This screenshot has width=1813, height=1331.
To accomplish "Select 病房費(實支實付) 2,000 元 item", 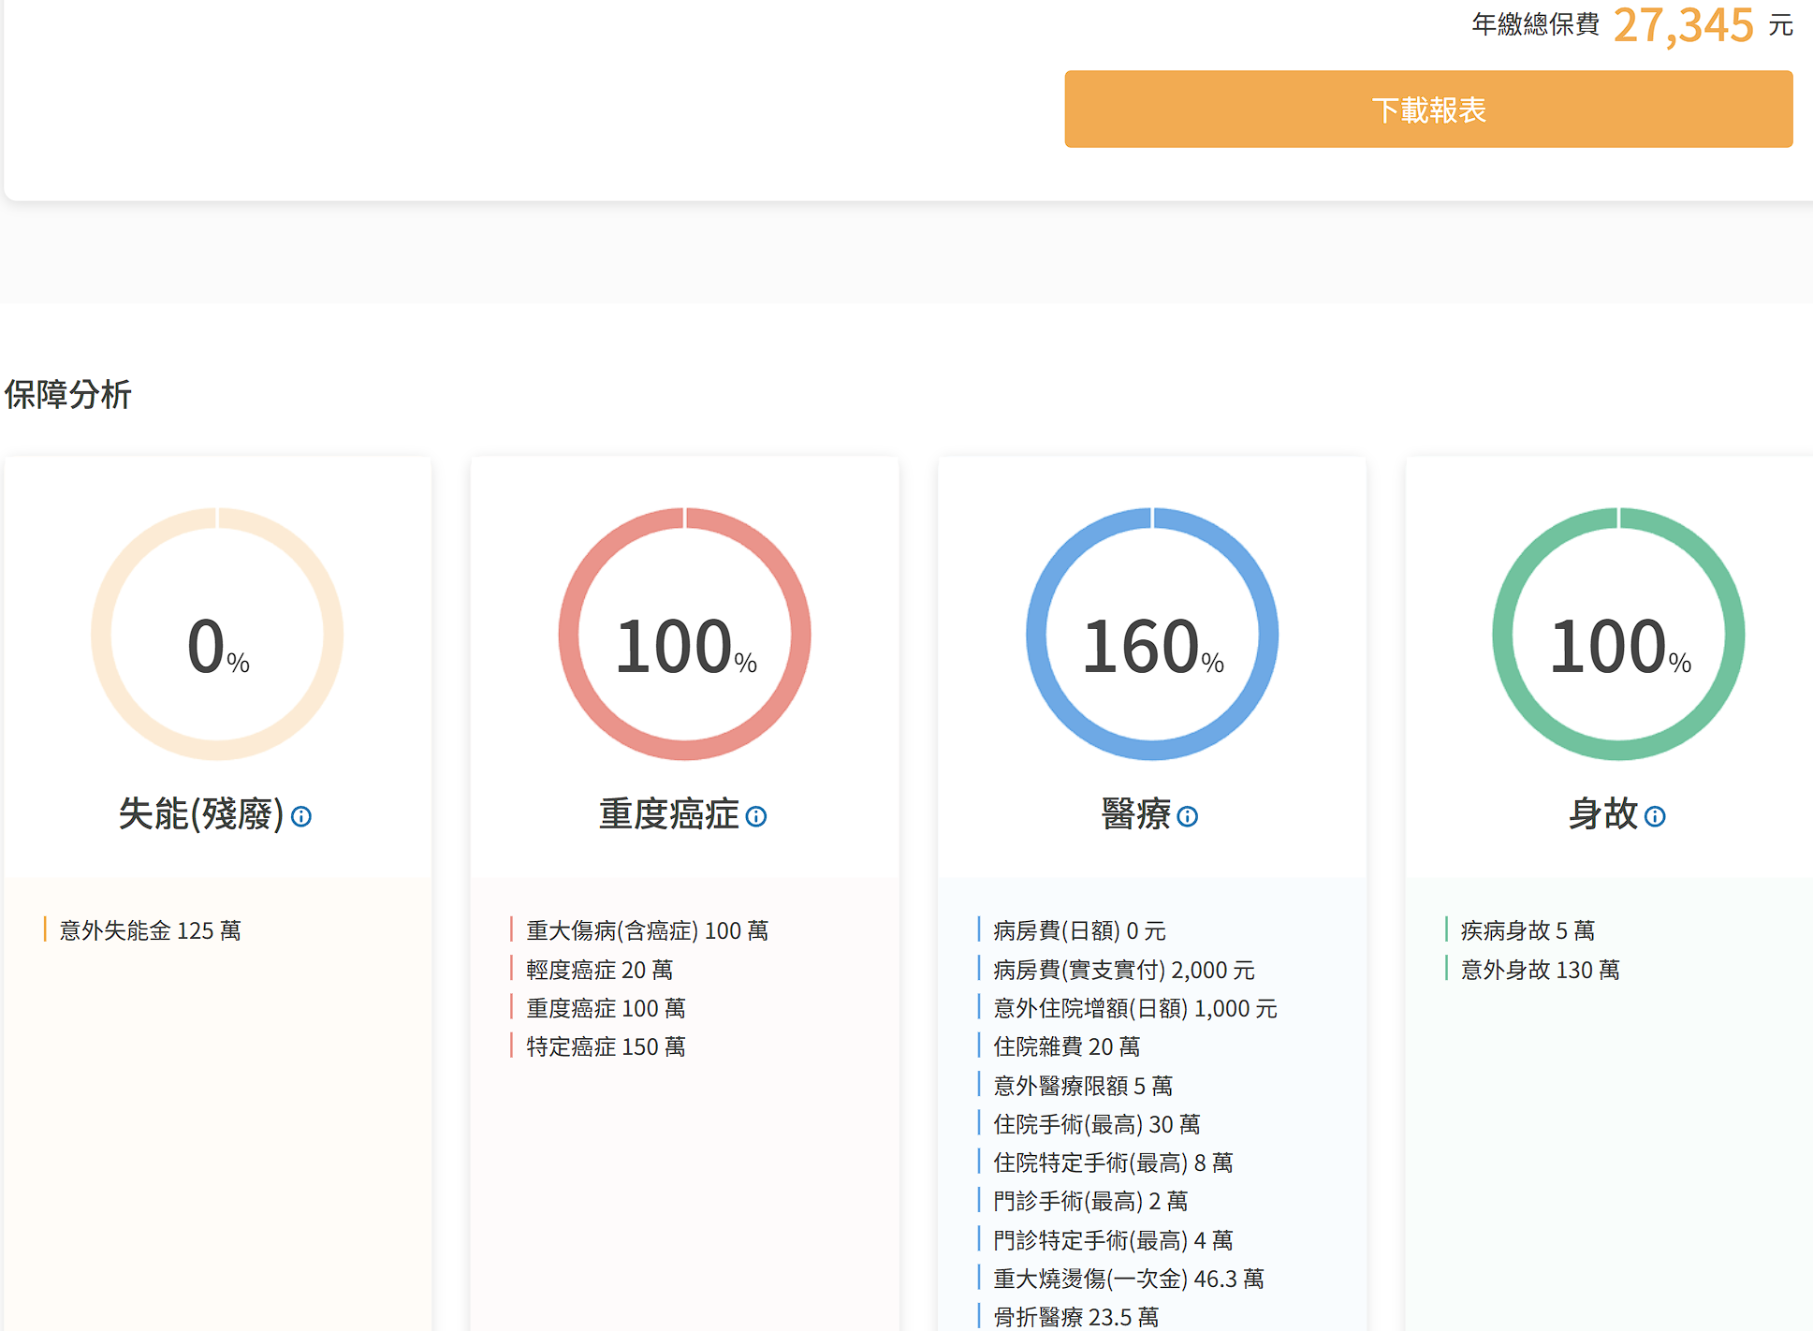I will click(1123, 970).
